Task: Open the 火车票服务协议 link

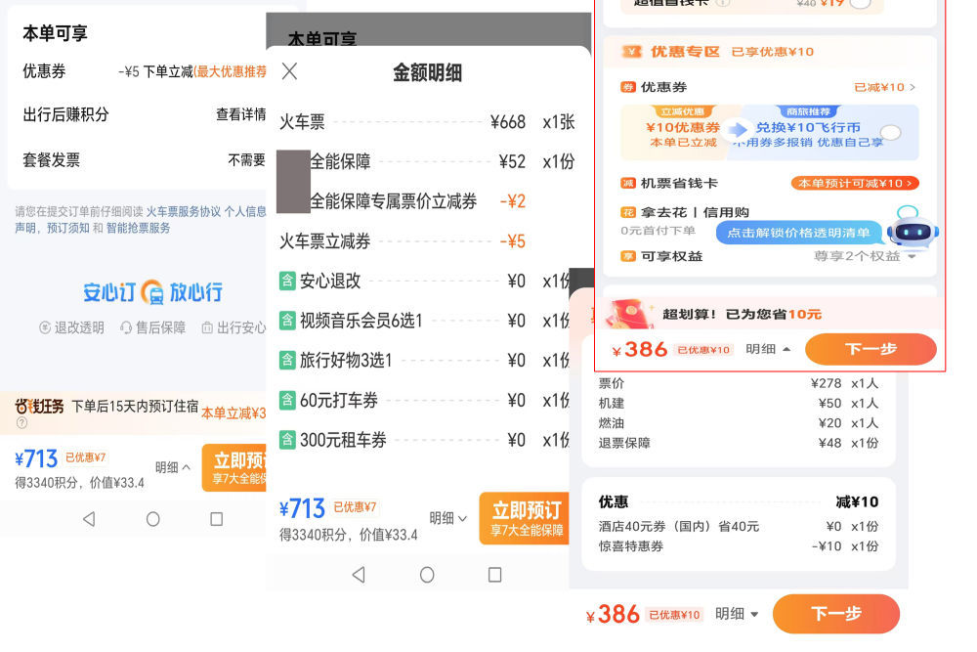Action: 183,211
